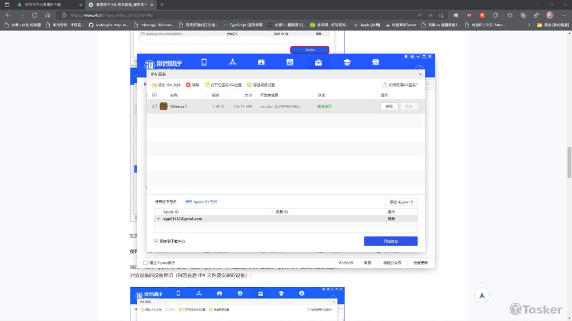The image size is (572, 321).
Task: Click the 添加 Apple ID button
Action: (401, 202)
